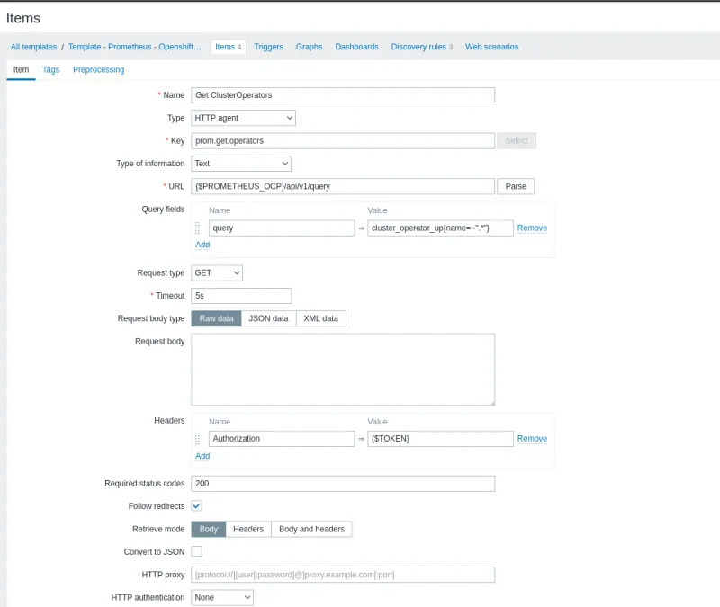Toggle the Follow redirects checkbox
The height and width of the screenshot is (607, 720).
point(197,506)
